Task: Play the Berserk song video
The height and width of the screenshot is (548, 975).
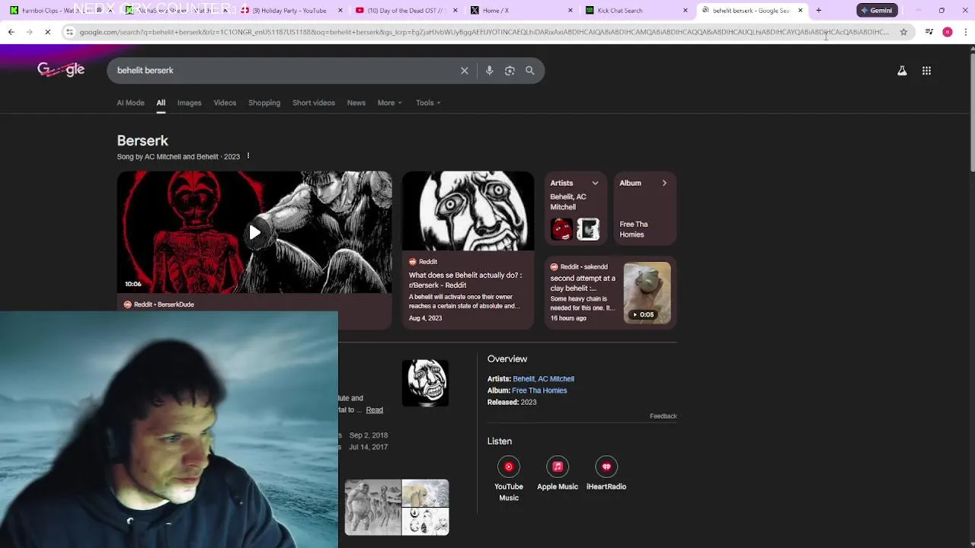Action: [254, 232]
